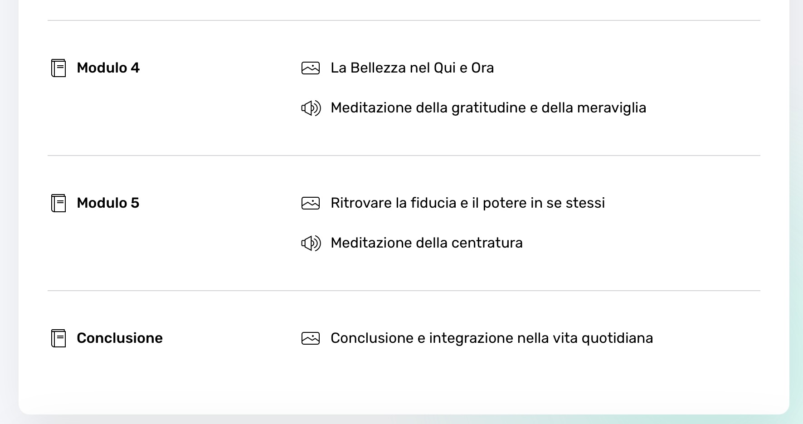Image resolution: width=803 pixels, height=424 pixels.
Task: Select the Conclusione section heading
Action: (120, 338)
